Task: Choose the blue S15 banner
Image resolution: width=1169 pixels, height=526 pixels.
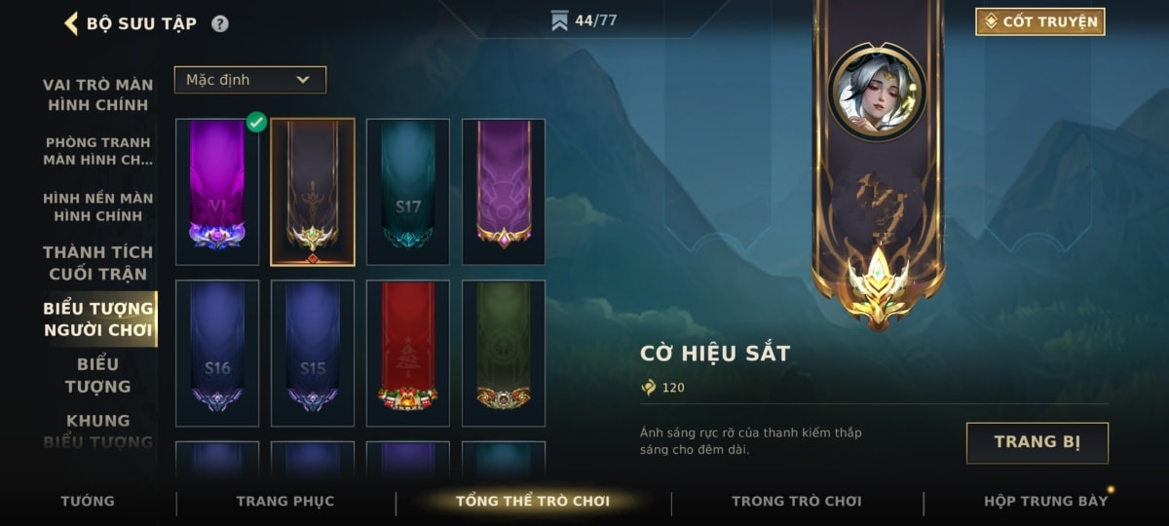Action: pyautogui.click(x=313, y=353)
